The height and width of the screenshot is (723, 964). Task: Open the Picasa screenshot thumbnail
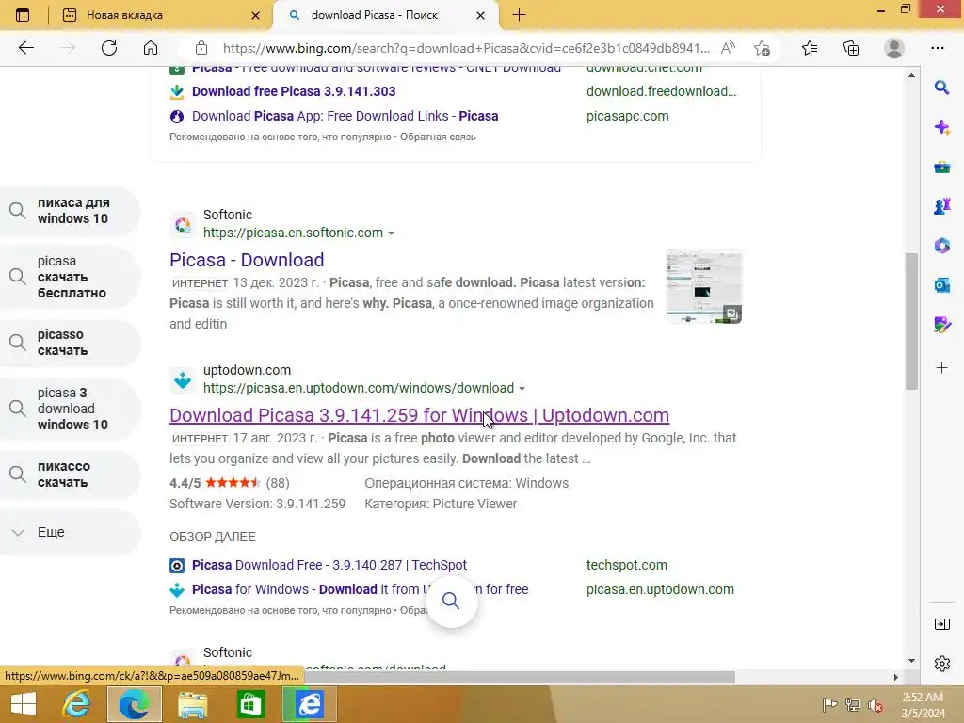[x=704, y=287]
